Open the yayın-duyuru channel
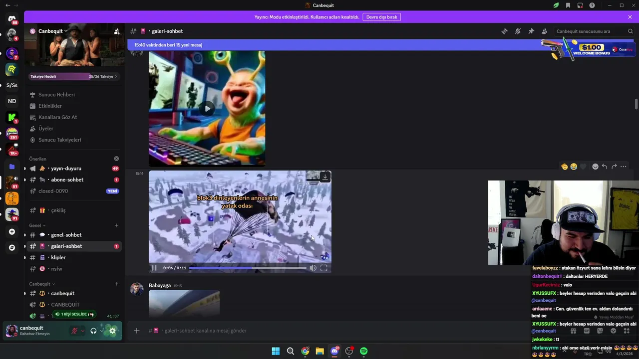Viewport: 639px width, 359px height. coord(74,169)
